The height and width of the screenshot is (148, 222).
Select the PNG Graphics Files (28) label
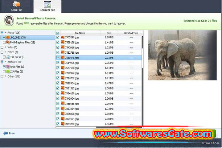click(x=23, y=42)
